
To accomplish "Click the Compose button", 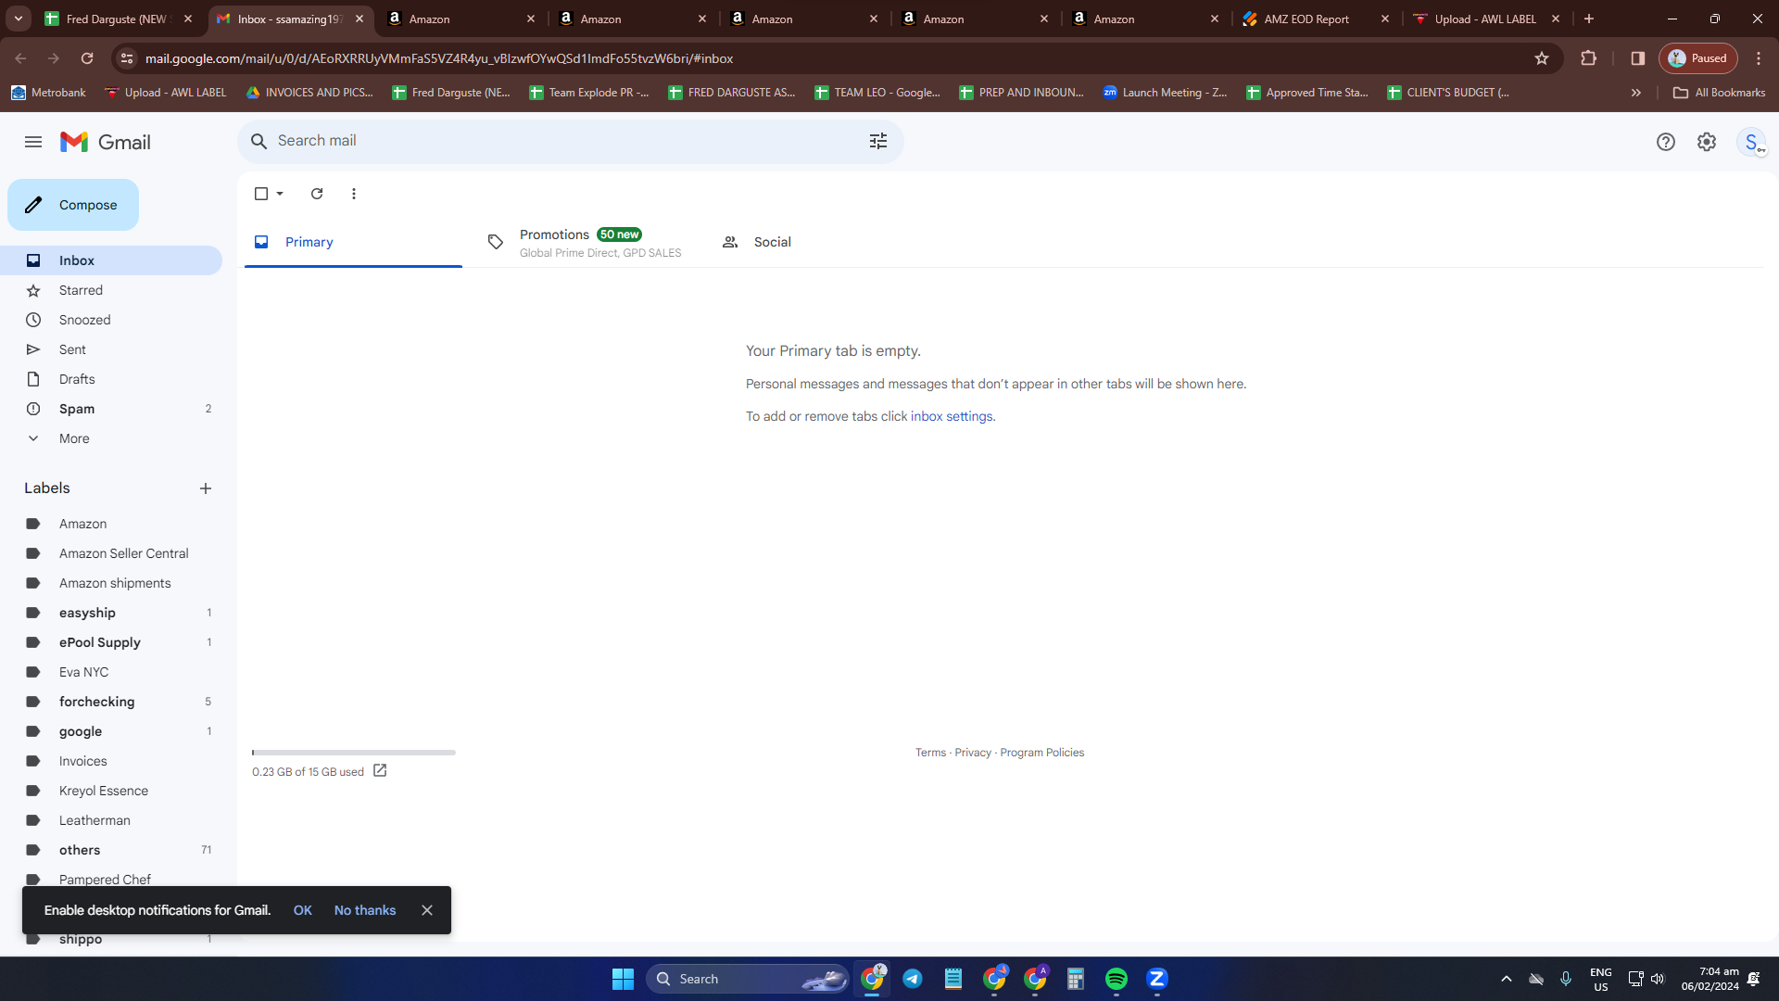I will [73, 205].
